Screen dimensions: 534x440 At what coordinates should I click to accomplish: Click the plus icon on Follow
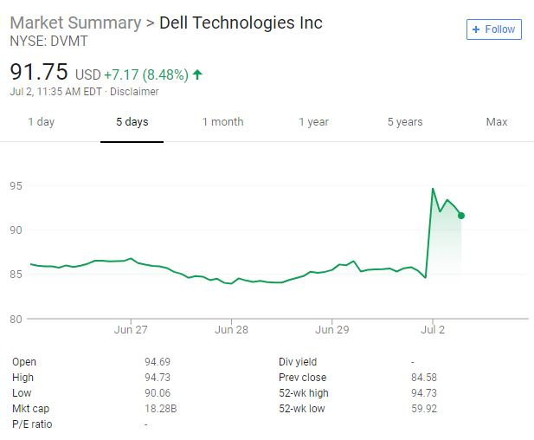pos(476,29)
